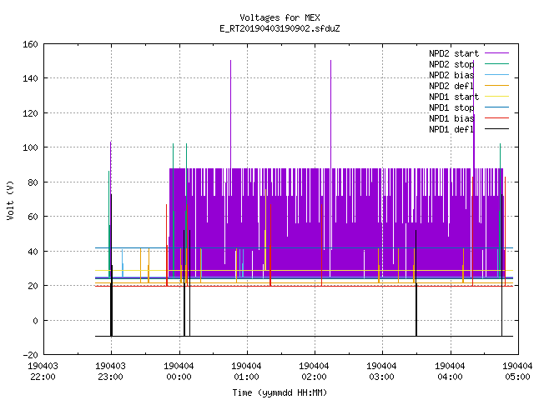The height and width of the screenshot is (400, 534).
Task: Click the x-axis tick '190404 00:00'
Action: point(179,372)
